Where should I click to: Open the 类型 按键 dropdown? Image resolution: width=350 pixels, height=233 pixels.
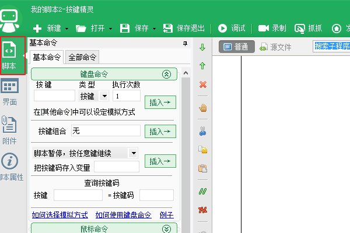tap(104, 96)
